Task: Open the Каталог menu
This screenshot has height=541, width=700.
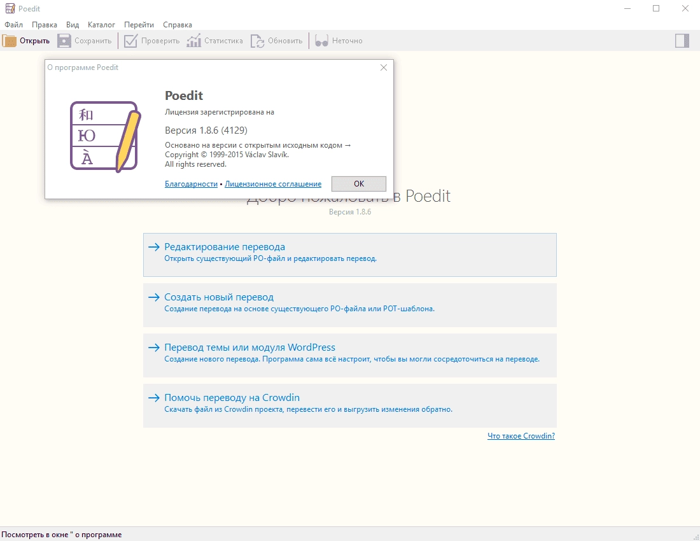Action: pyautogui.click(x=101, y=25)
